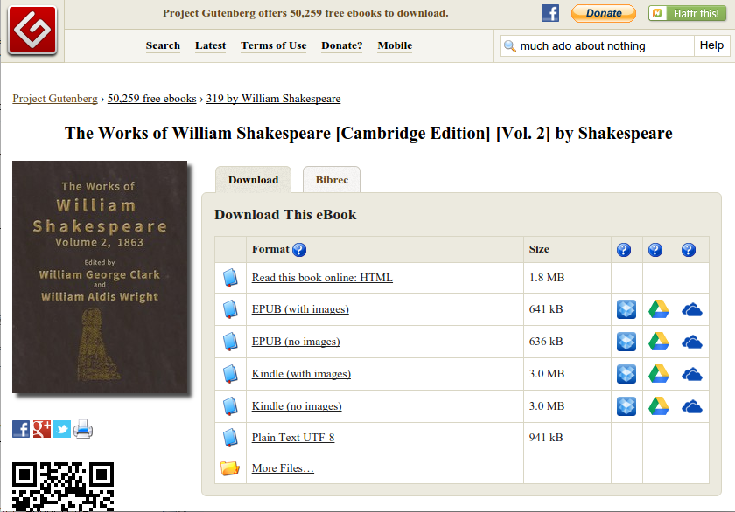Click the book icon beside Plain Text UTF-8
735x512 pixels.
[x=229, y=438]
